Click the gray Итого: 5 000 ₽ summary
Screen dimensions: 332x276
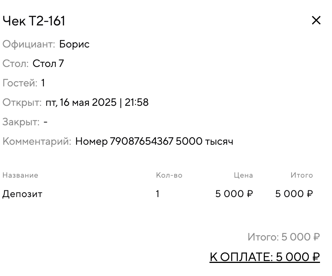[x=284, y=237]
